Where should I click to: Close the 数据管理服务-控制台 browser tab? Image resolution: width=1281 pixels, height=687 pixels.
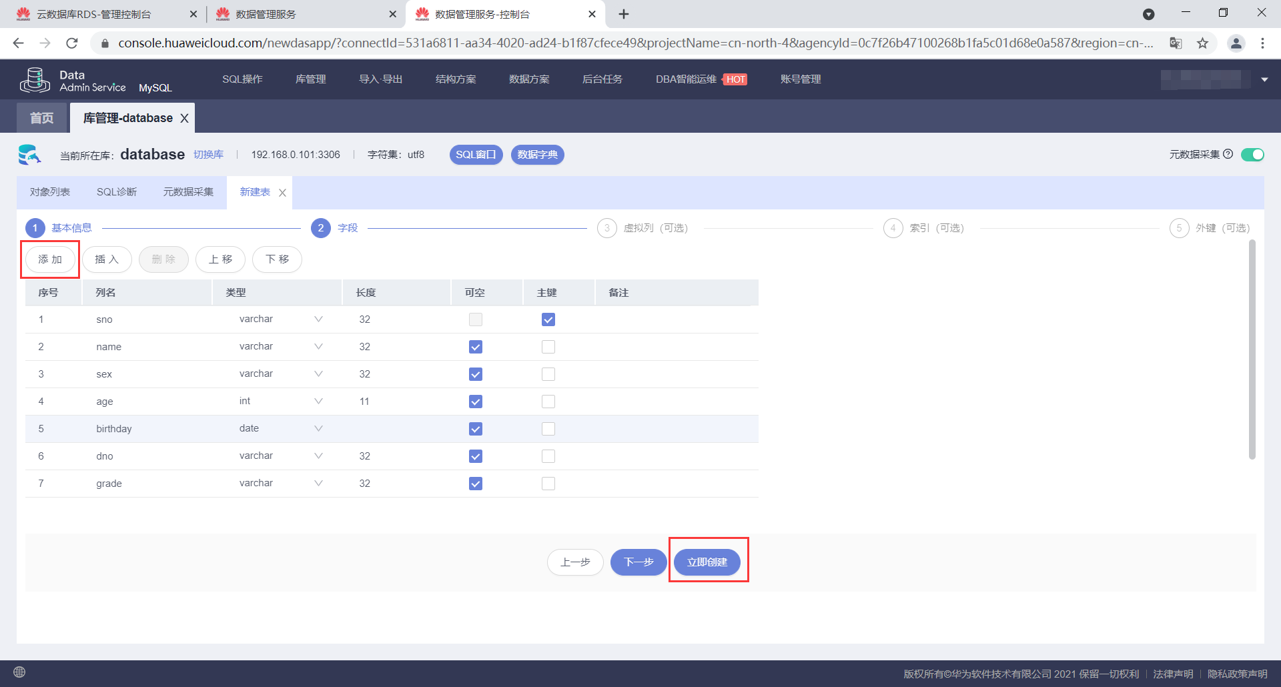(x=592, y=14)
